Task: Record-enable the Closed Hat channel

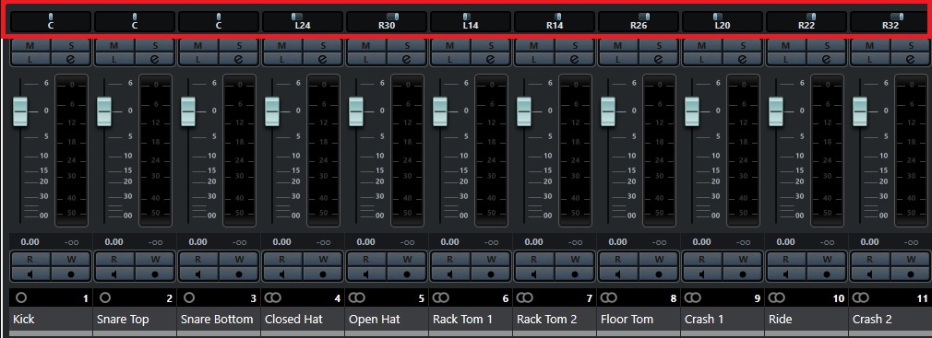Action: point(323,274)
